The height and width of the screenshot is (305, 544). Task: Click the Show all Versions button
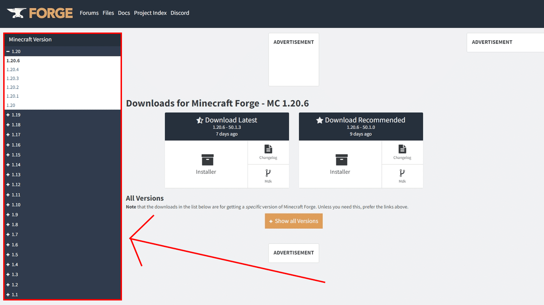[294, 221]
